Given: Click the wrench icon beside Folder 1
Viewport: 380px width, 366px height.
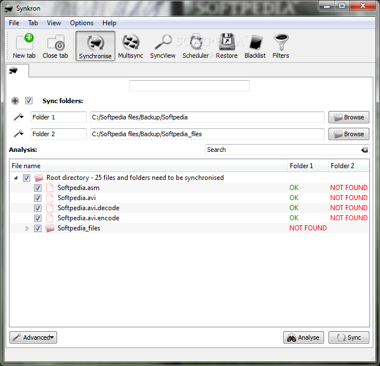Looking at the screenshot, I should pos(18,117).
